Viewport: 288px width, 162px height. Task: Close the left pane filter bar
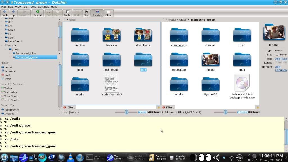coord(65,107)
